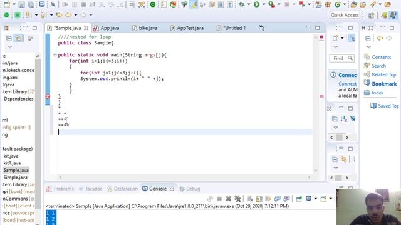Image resolution: width=401 pixels, height=225 pixels.
Task: Toggle Show Whitespace Characters pilcrow icon
Action: 230,4
